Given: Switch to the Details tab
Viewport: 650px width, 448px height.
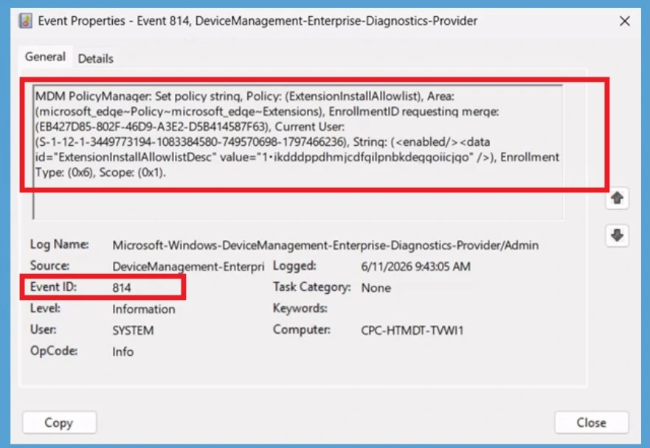Looking at the screenshot, I should tap(95, 58).
